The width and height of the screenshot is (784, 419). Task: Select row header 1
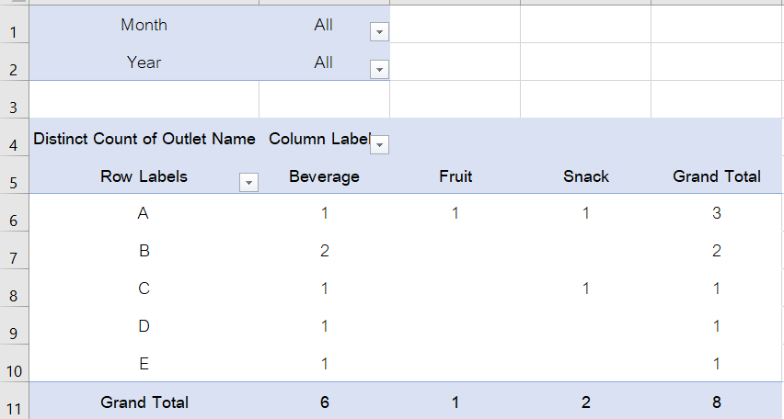tap(14, 33)
